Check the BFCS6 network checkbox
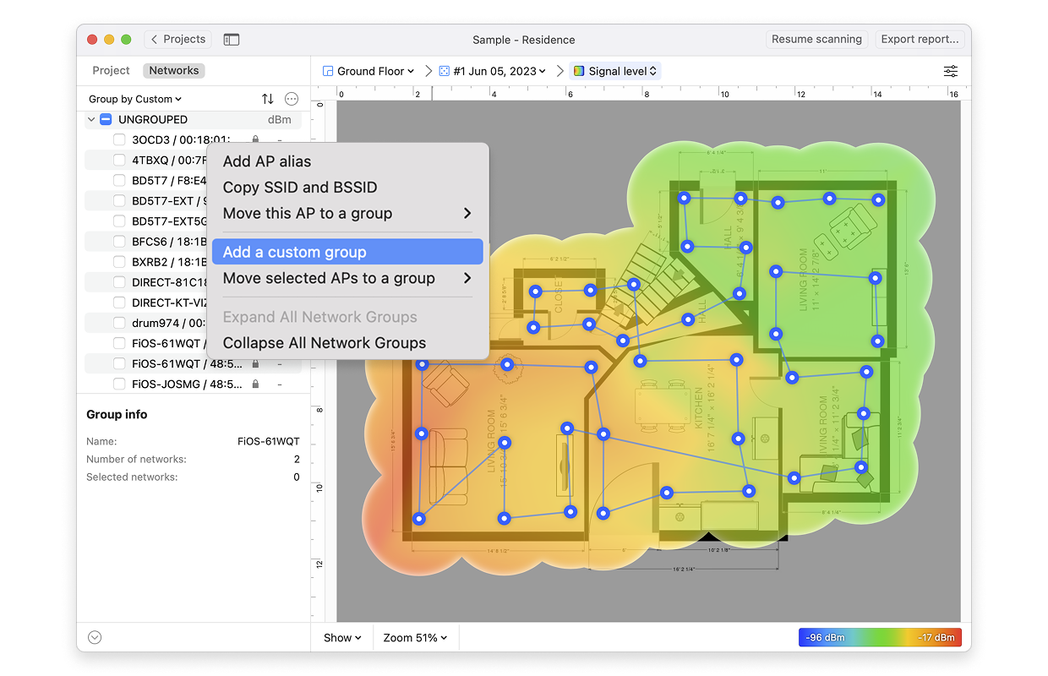The image size is (1048, 676). [x=119, y=242]
